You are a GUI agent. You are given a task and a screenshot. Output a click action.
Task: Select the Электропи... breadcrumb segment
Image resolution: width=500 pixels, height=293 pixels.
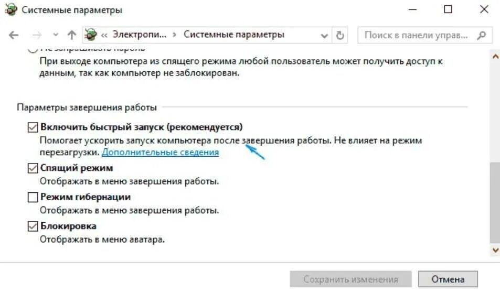[140, 35]
